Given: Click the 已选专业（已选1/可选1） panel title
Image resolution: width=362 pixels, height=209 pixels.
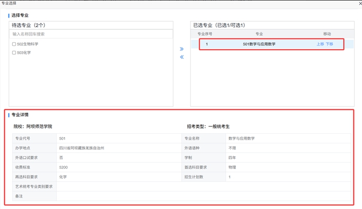Looking at the screenshot, I should pos(219,25).
